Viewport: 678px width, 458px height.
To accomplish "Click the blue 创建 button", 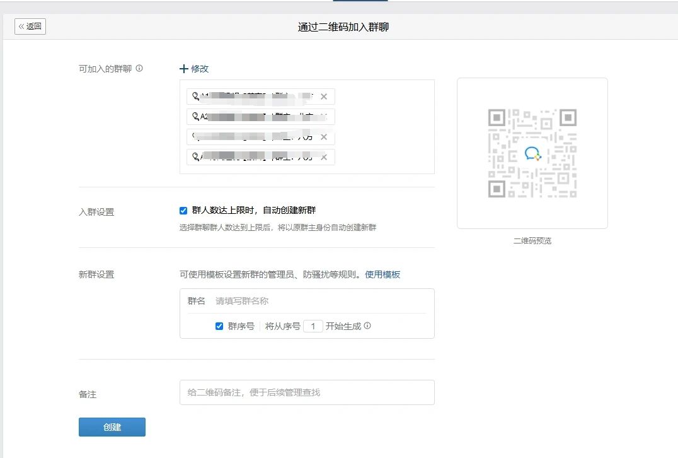I will tap(112, 427).
